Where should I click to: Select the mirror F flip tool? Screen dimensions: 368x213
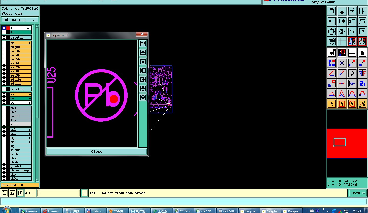(362, 73)
